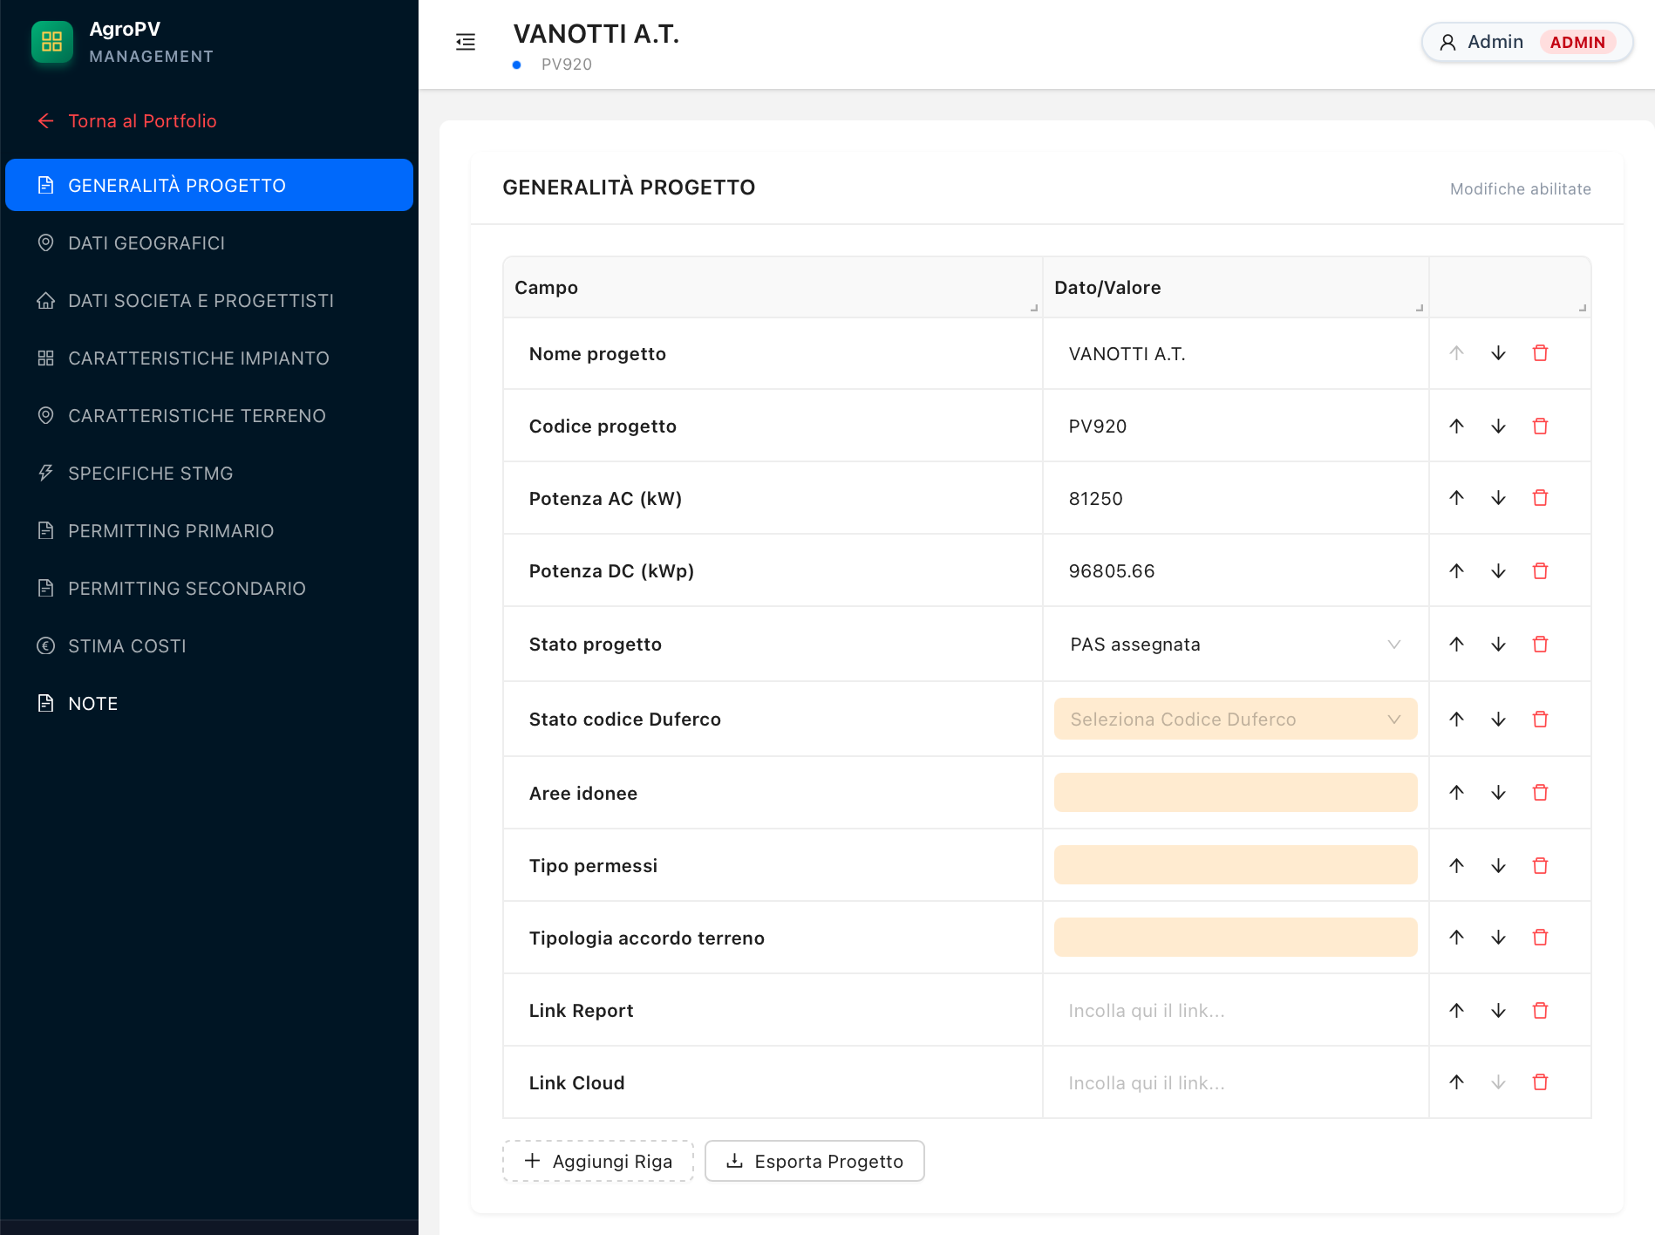
Task: Delete the Tipologia accordo terreno row
Action: (x=1540, y=938)
